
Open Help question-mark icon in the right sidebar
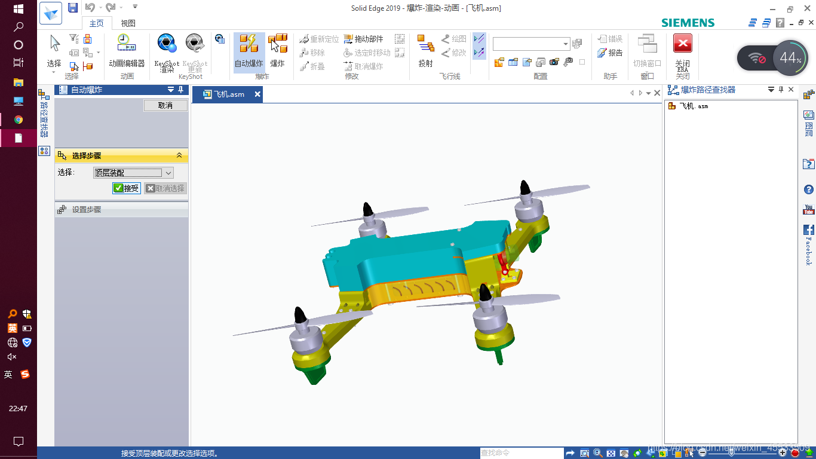pyautogui.click(x=809, y=189)
